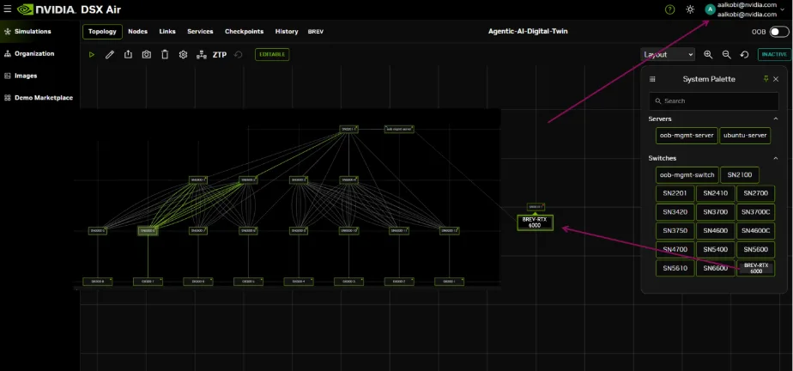Select the SN2100 switch
The height and width of the screenshot is (371, 793).
pos(740,175)
